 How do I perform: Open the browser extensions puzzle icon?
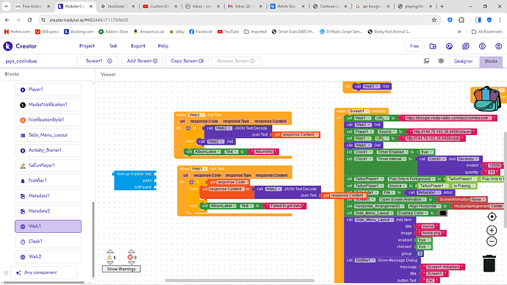[x=461, y=20]
